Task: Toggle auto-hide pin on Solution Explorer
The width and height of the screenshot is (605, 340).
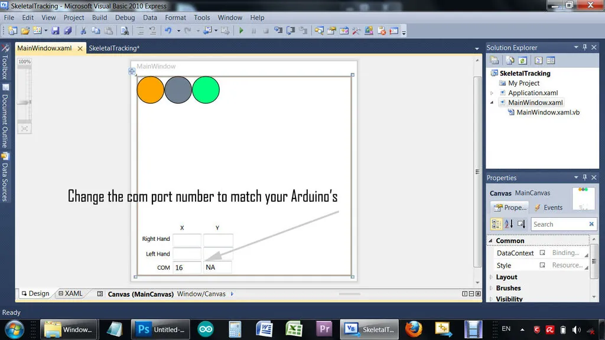Action: pyautogui.click(x=585, y=47)
